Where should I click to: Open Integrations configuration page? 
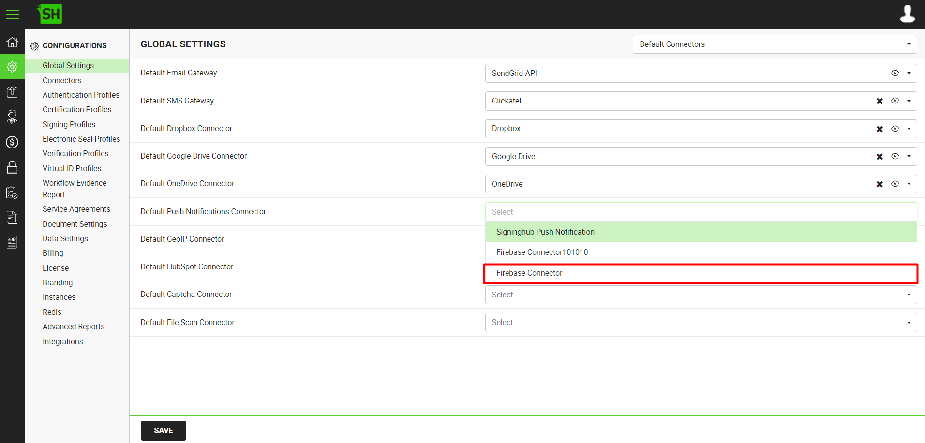coord(63,341)
